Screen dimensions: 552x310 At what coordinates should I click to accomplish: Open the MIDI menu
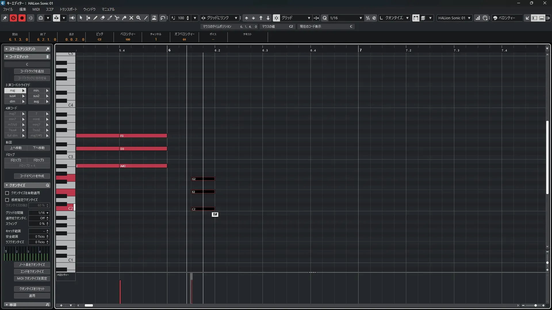(36, 9)
